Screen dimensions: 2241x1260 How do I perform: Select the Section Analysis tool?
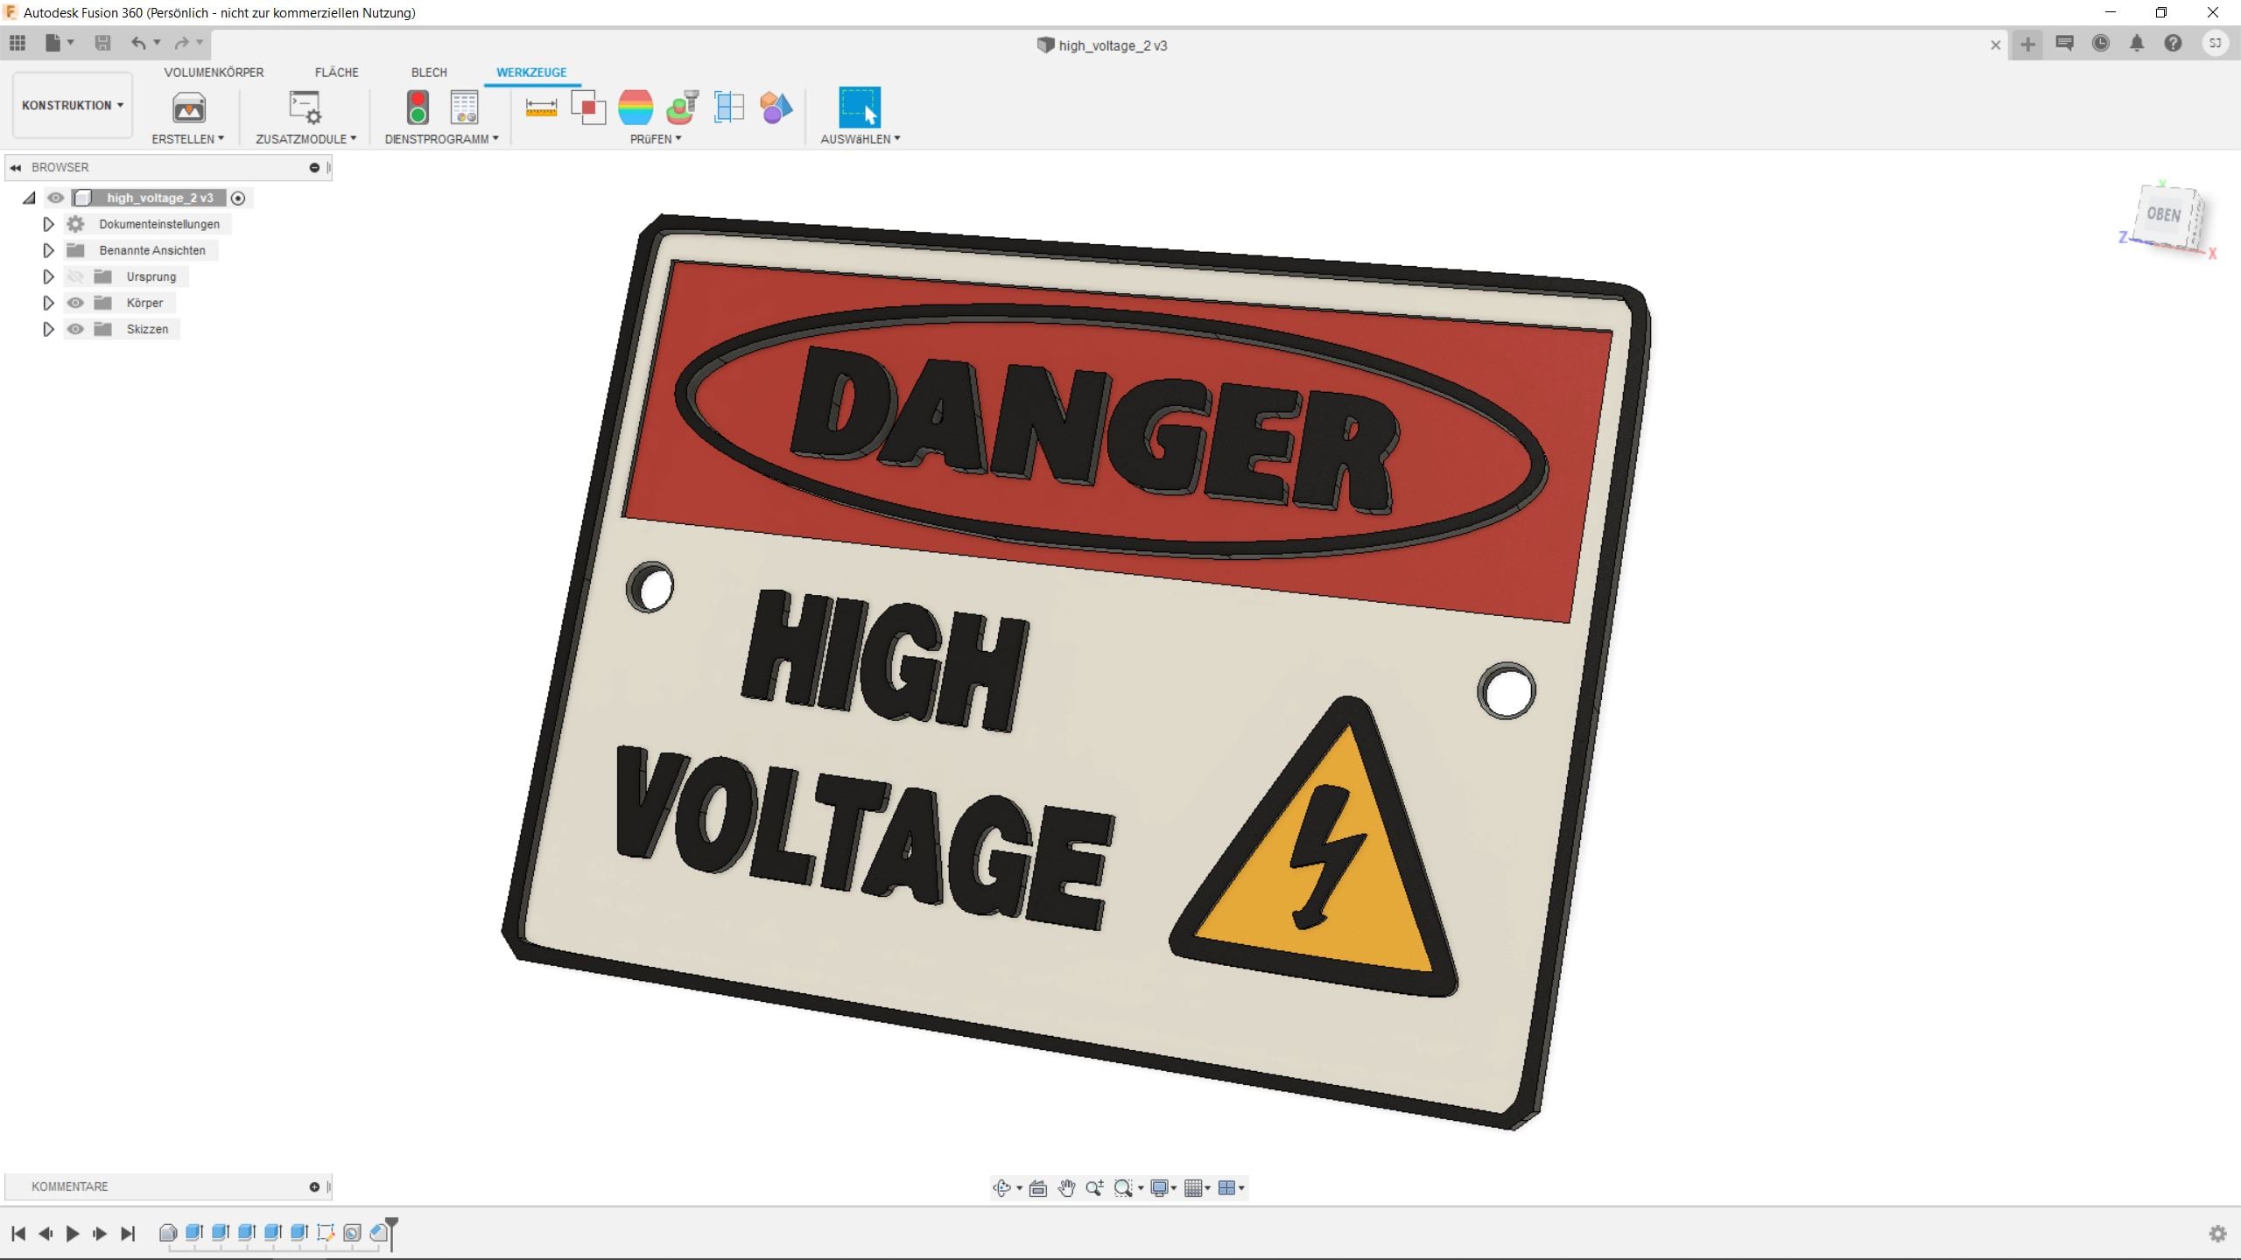[x=729, y=108]
